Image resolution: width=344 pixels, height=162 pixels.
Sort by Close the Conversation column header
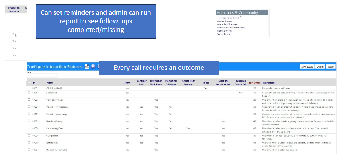[x=223, y=82]
